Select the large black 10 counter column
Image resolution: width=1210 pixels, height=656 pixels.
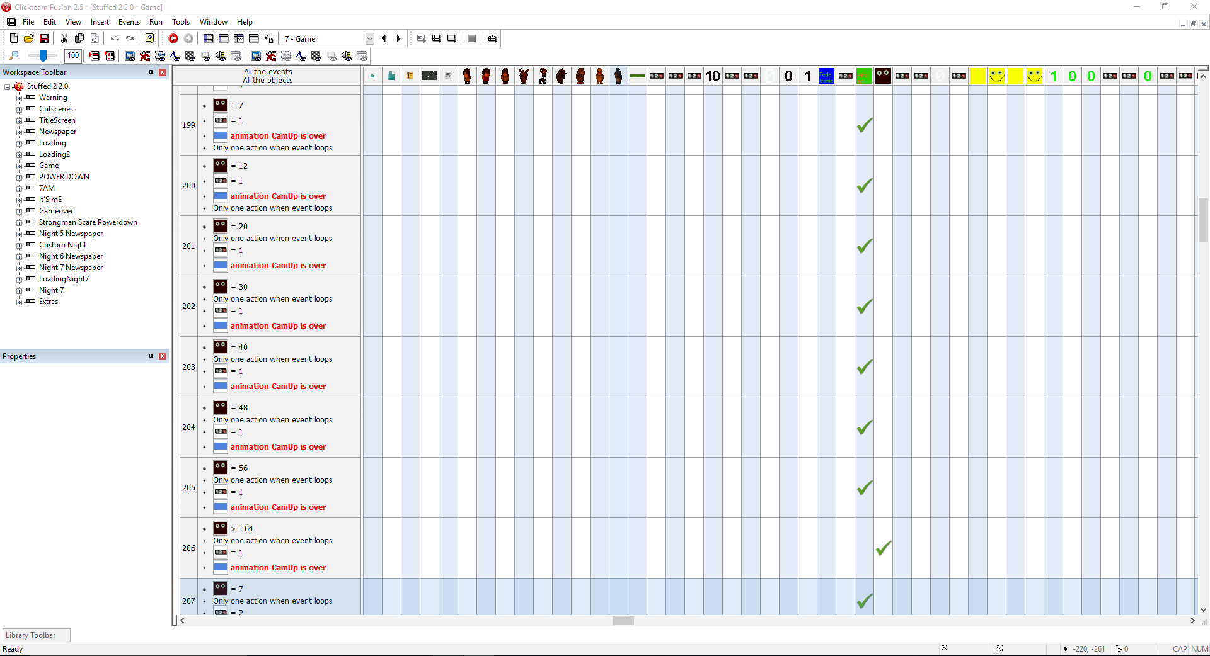coord(713,76)
